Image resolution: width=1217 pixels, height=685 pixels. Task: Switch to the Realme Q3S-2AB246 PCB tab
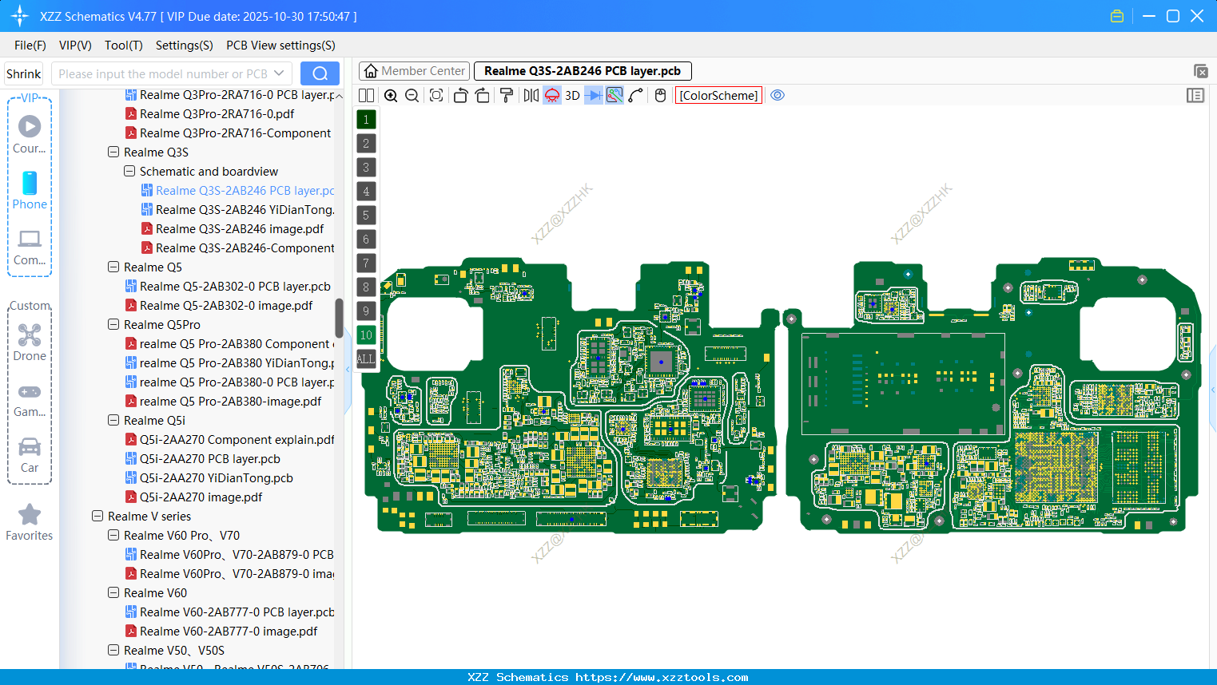point(582,70)
